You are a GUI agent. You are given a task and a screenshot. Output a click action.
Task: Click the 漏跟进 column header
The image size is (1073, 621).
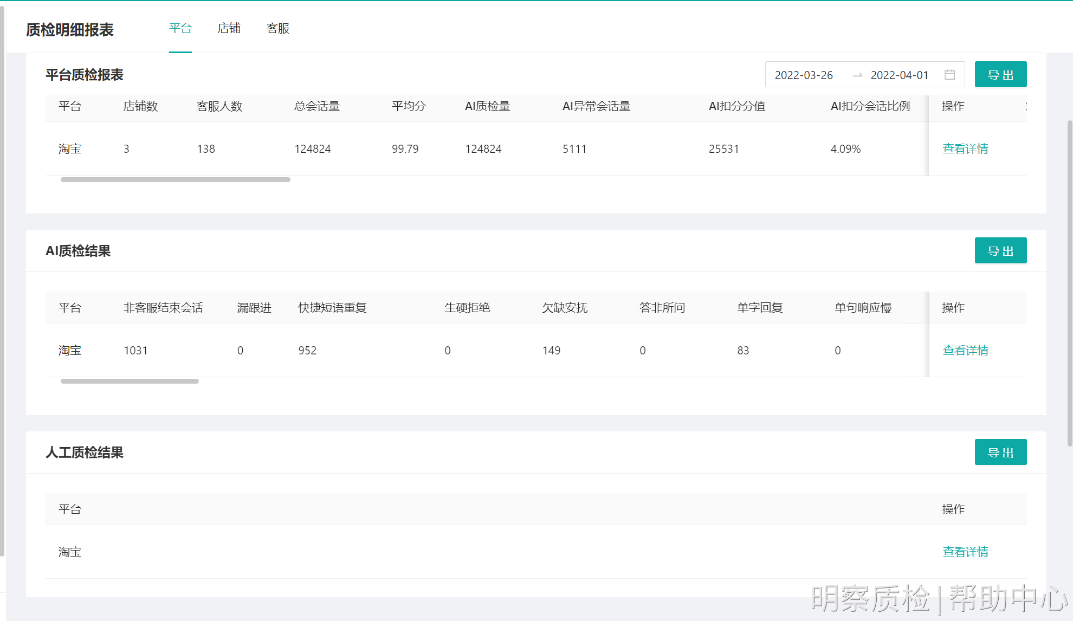254,308
